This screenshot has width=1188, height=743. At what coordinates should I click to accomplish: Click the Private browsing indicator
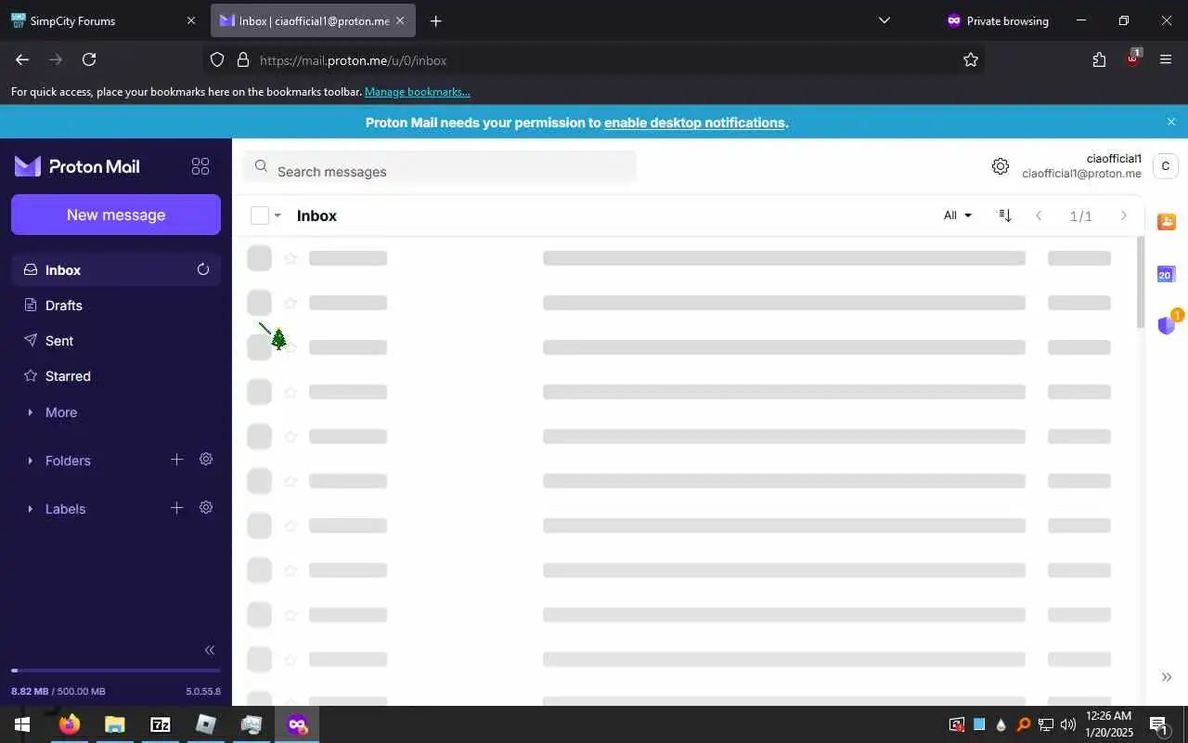click(x=998, y=20)
